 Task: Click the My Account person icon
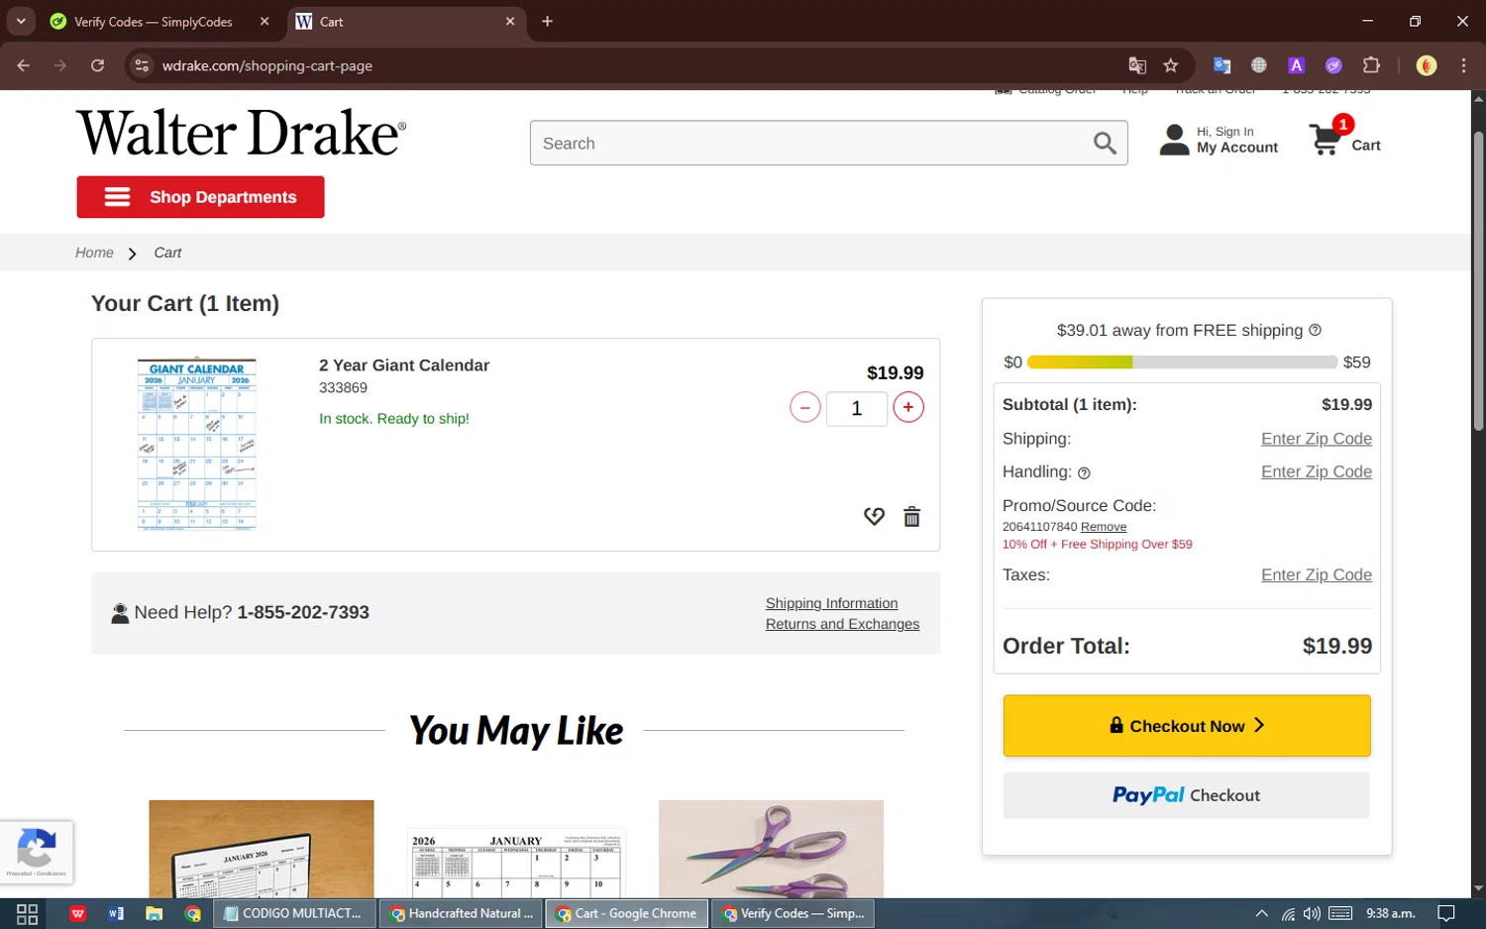[x=1174, y=140]
